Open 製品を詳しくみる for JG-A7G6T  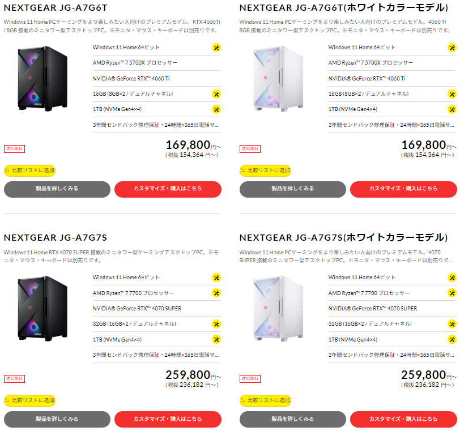[x=57, y=190]
